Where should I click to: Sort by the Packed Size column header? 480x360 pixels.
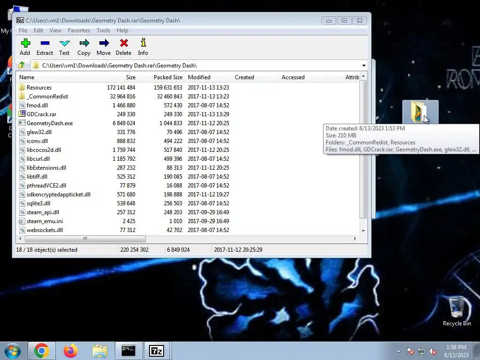coord(161,77)
